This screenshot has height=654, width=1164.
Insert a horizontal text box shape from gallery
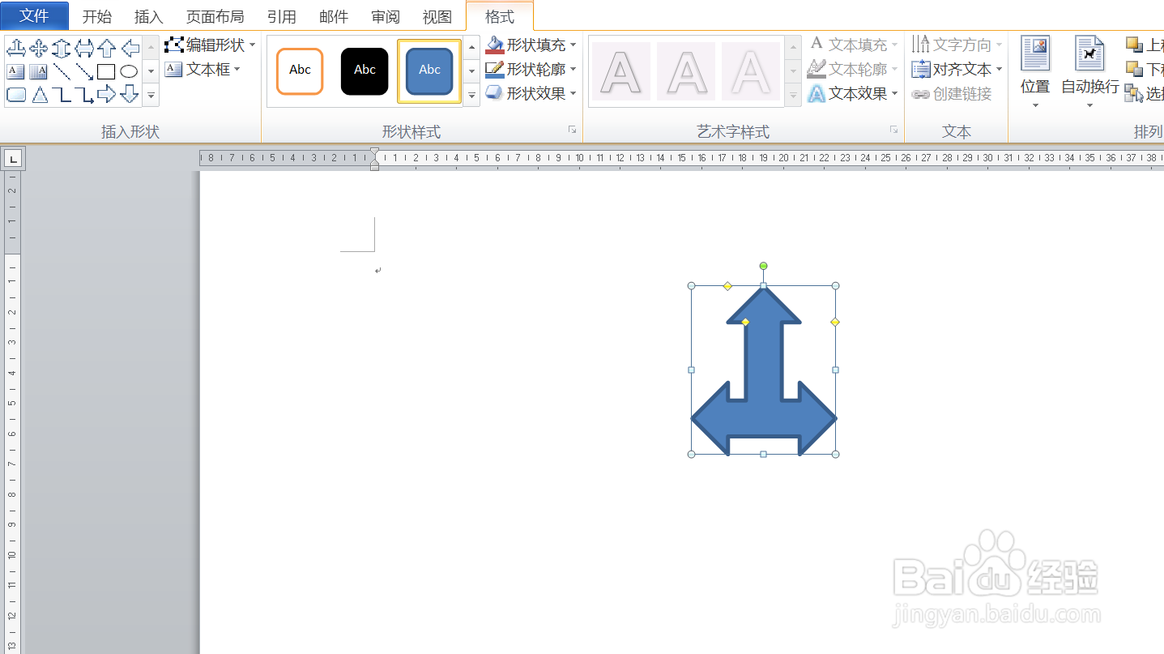tap(15, 71)
